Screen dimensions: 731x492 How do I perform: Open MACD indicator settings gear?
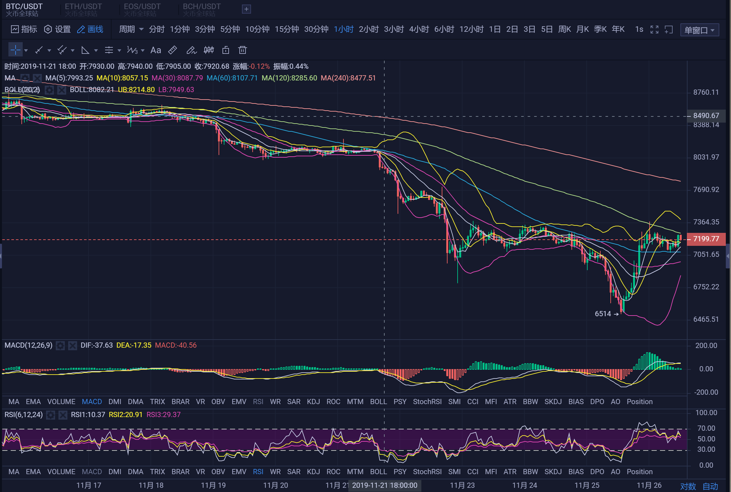pos(60,345)
